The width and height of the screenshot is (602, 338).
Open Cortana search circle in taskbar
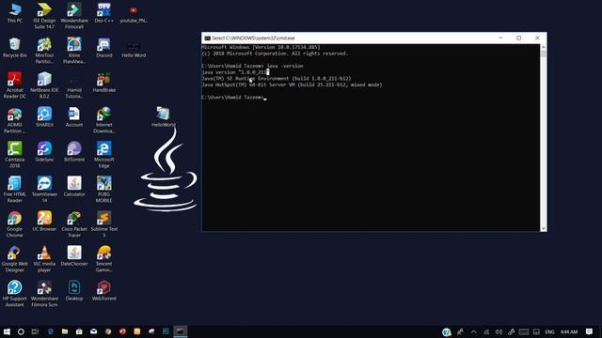tap(21, 331)
